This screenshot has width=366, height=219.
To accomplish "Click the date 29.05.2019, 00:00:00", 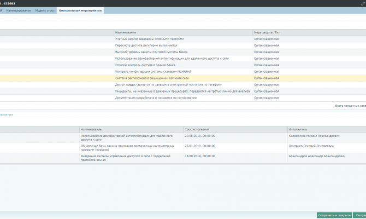I will point(200,136).
